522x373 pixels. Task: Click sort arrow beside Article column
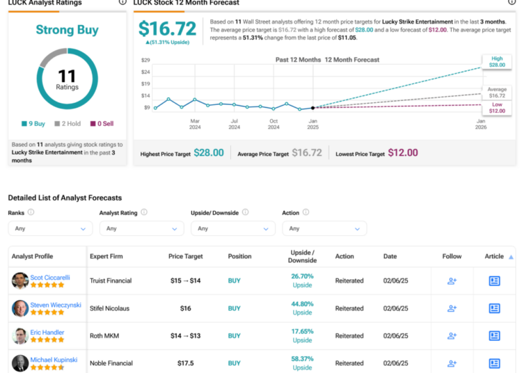click(x=511, y=257)
